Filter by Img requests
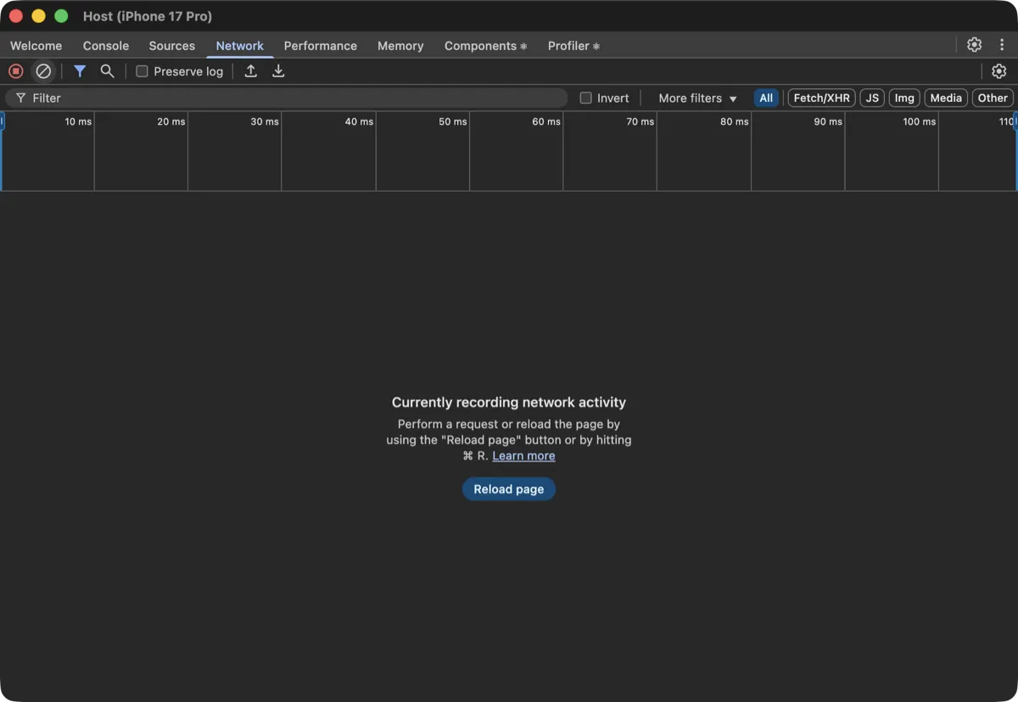This screenshot has width=1018, height=702. (x=904, y=98)
